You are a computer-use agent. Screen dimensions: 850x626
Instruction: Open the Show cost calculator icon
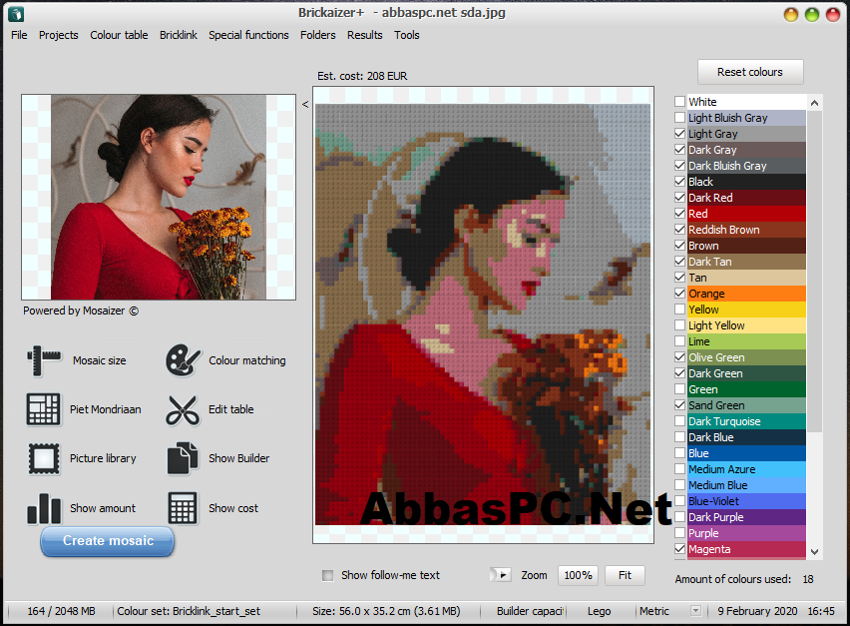coord(183,508)
